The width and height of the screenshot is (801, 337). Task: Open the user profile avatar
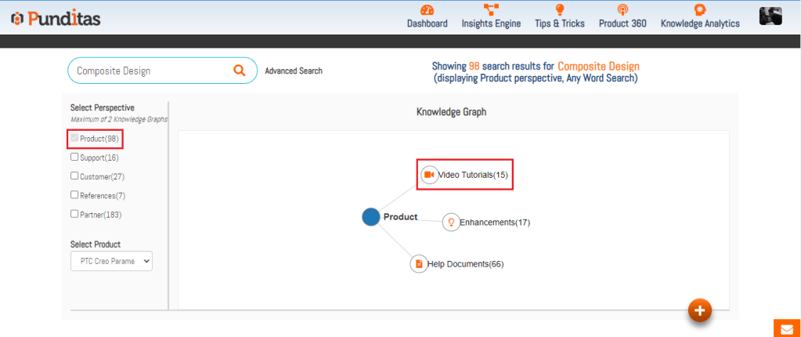[770, 16]
